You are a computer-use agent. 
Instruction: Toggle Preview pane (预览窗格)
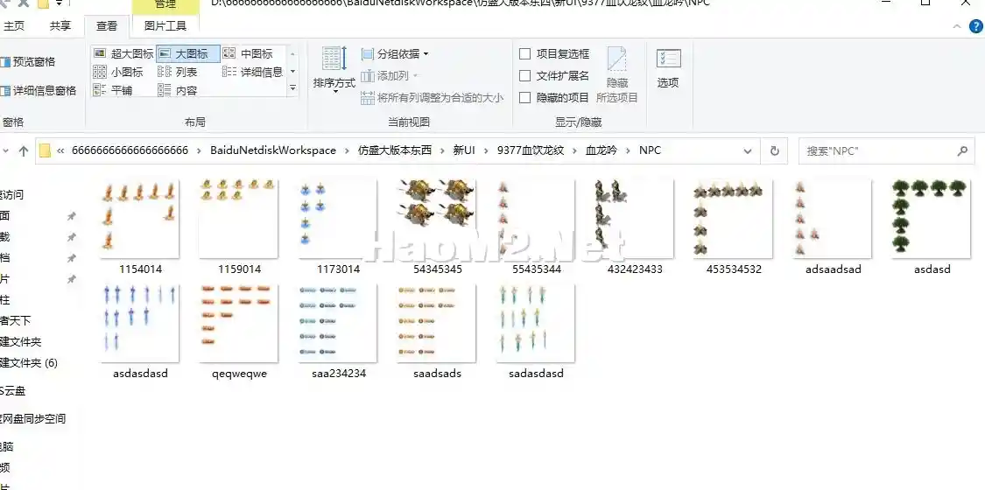(x=28, y=61)
